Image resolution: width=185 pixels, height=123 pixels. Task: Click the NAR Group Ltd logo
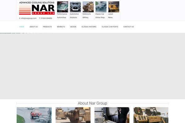click(x=37, y=8)
